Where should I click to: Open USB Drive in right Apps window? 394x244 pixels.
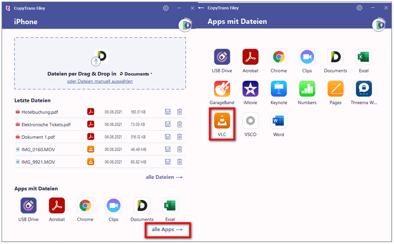click(x=222, y=57)
